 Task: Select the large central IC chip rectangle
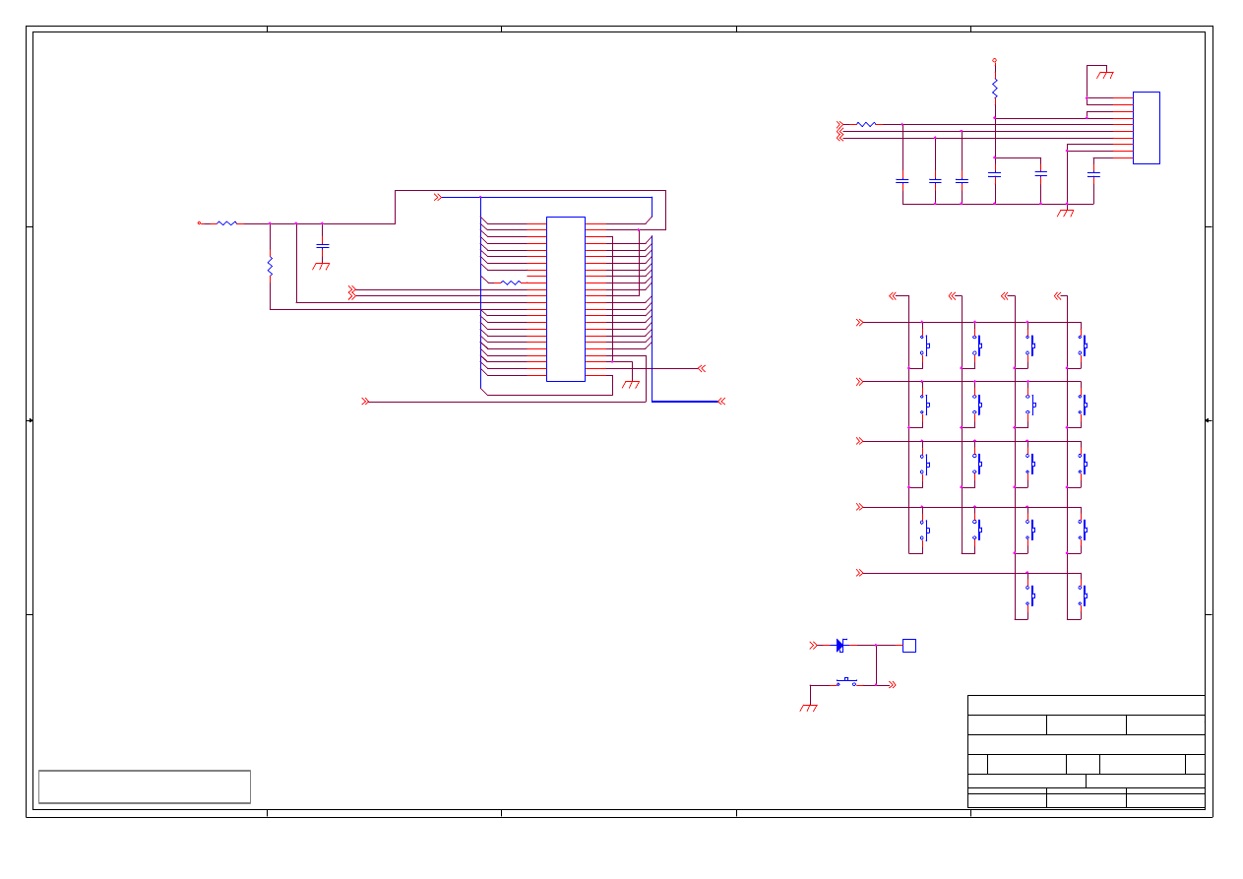(565, 298)
